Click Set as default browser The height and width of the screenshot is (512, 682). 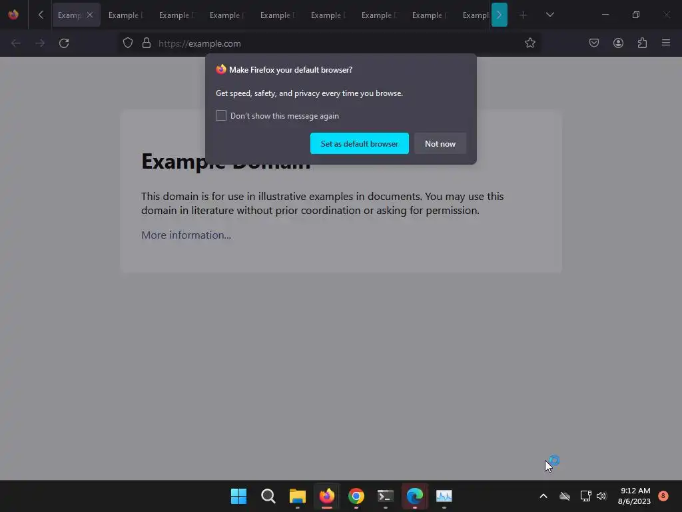pyautogui.click(x=359, y=143)
